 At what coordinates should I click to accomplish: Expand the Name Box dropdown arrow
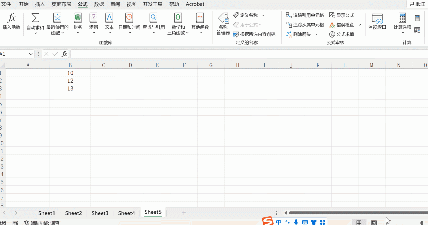[31, 54]
